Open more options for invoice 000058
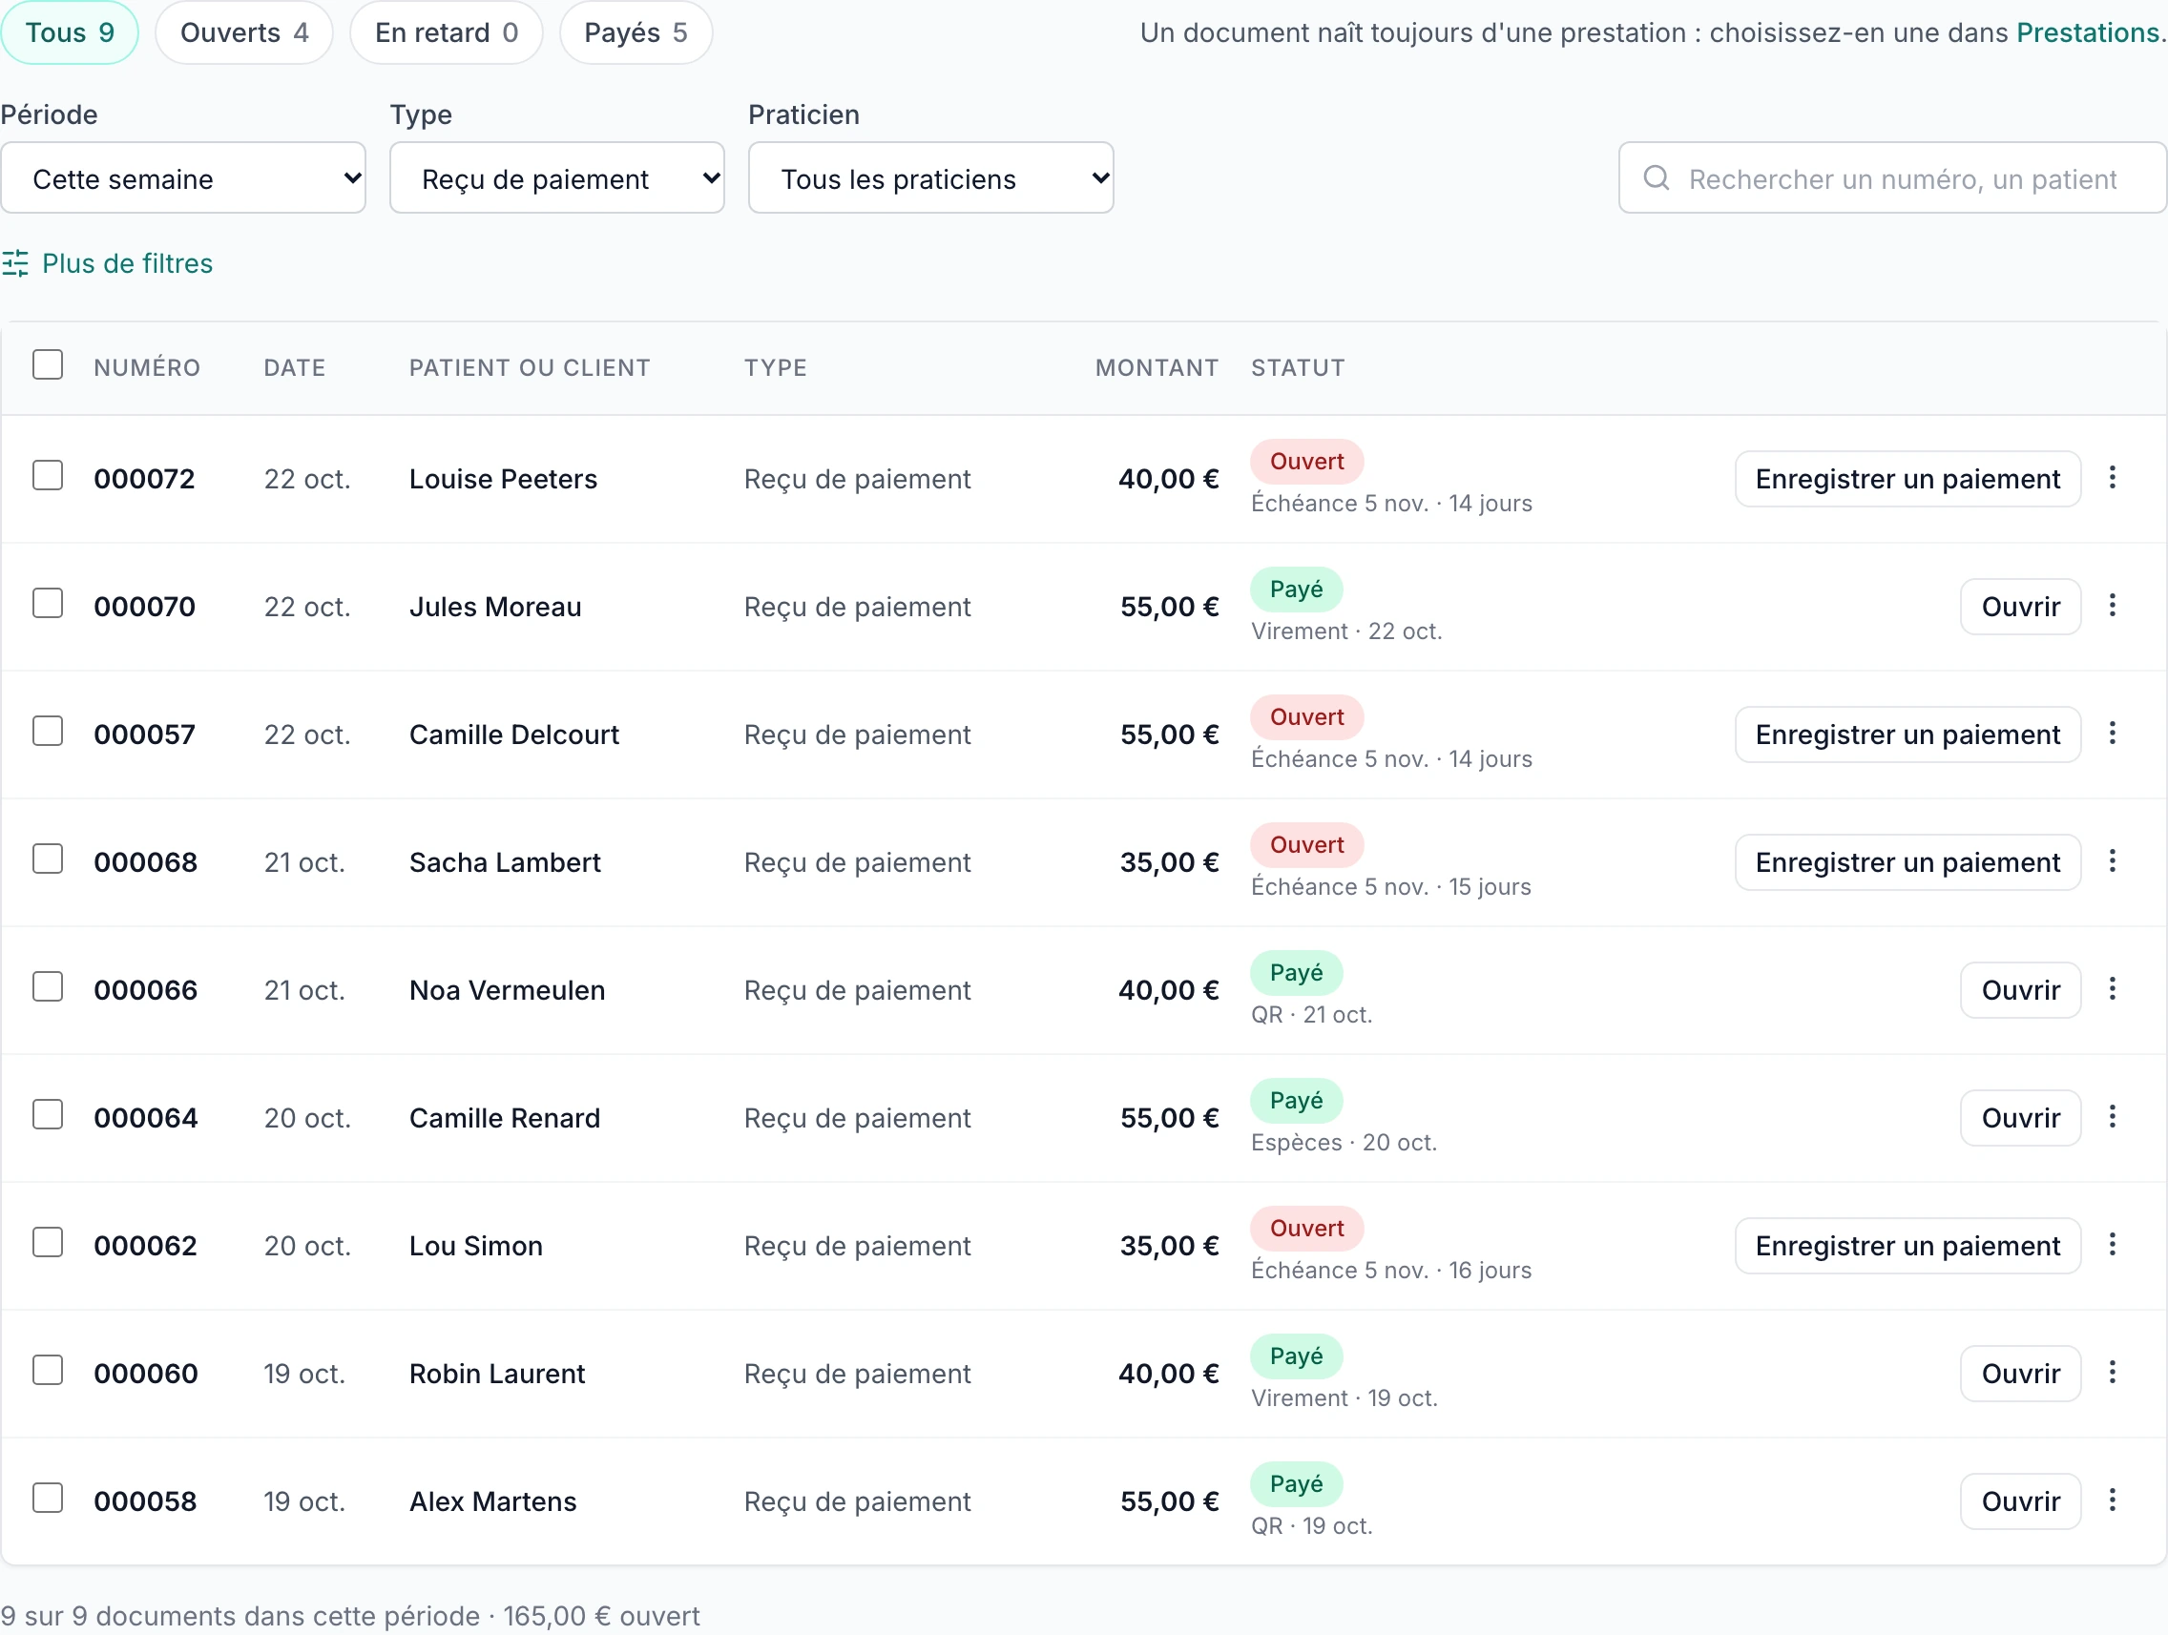This screenshot has height=1635, width=2168. (2112, 1500)
